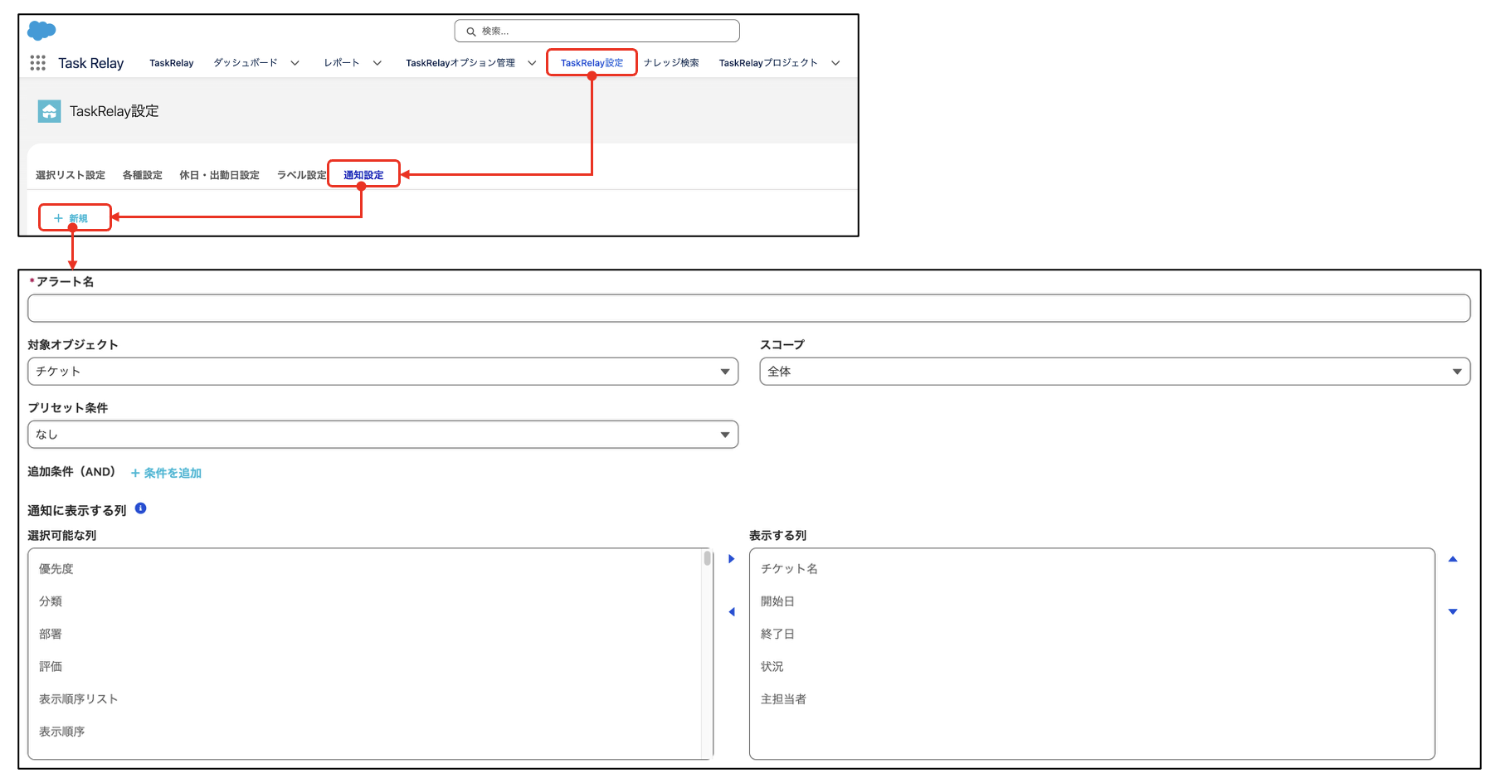Expand the レポート nav chevron

(377, 63)
